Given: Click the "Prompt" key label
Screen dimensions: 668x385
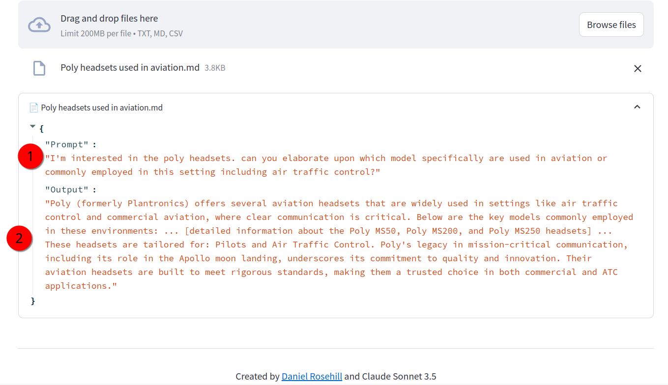Looking at the screenshot, I should [x=66, y=144].
